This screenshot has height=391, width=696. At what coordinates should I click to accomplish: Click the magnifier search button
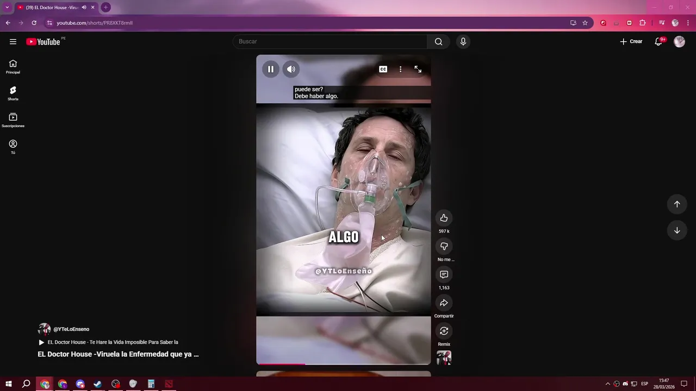(438, 42)
